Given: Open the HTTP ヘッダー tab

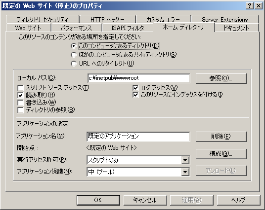Looking at the screenshot, I should click(x=107, y=20).
